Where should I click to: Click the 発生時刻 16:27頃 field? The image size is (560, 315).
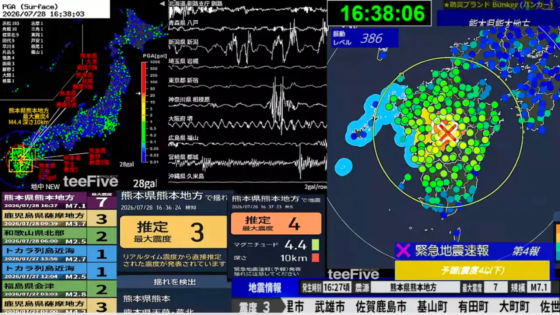(x=325, y=288)
